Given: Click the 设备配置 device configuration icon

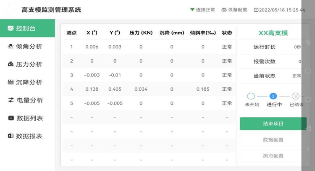Looking at the screenshot, I should pyautogui.click(x=224, y=10).
